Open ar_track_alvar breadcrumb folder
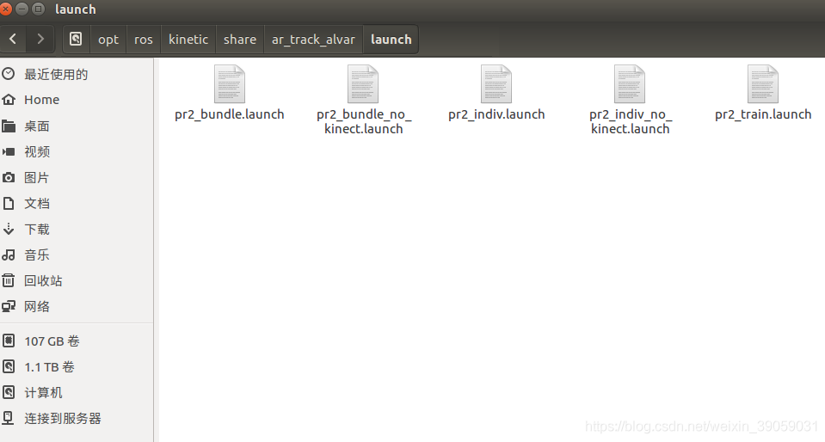Image resolution: width=825 pixels, height=442 pixels. 313,40
